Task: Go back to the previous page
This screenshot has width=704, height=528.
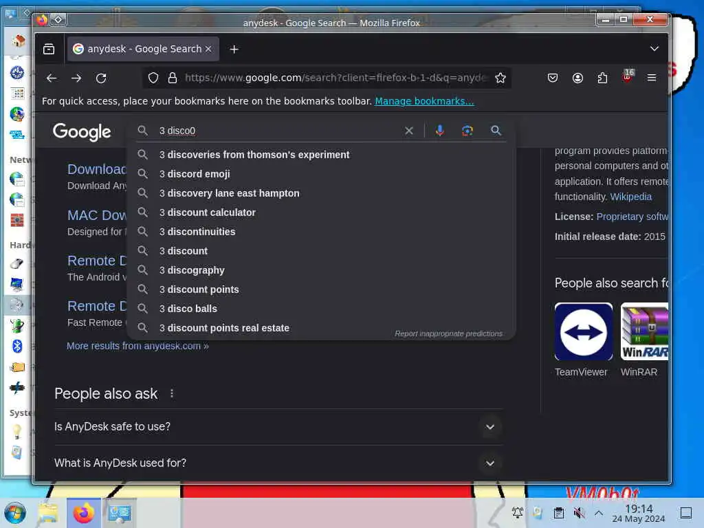Action: tap(52, 78)
